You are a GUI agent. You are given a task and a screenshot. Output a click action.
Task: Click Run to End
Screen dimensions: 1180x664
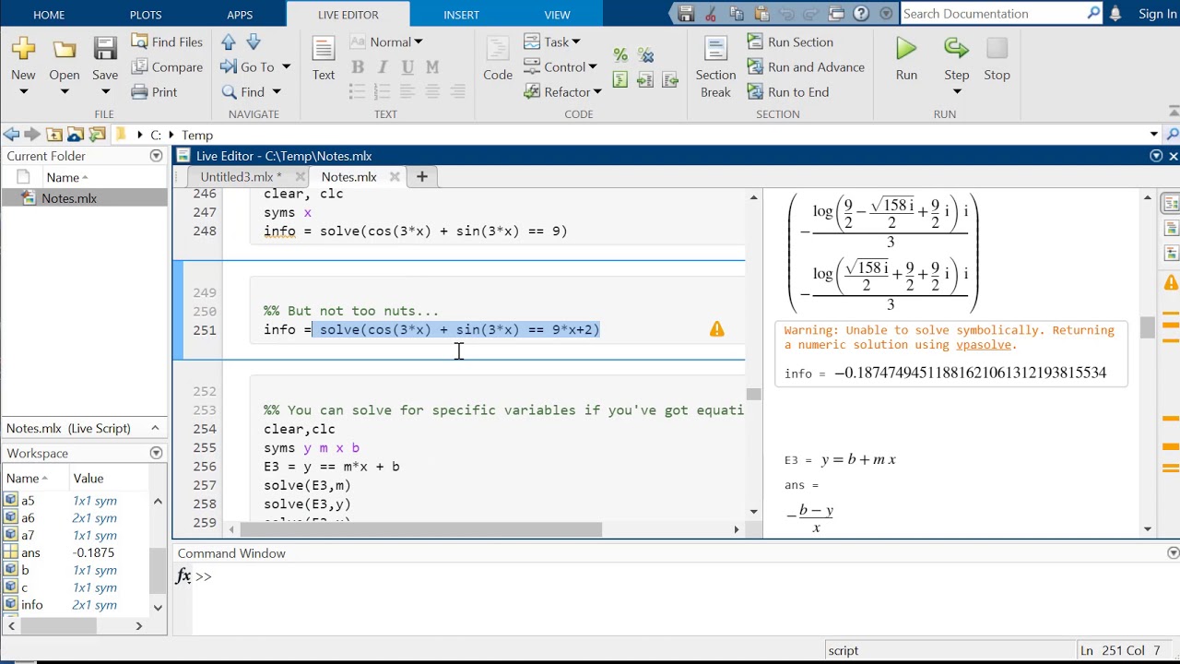(788, 91)
